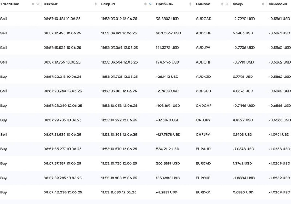Select EURAUD symbol cell
This screenshot has height=204, width=291.
click(x=203, y=149)
